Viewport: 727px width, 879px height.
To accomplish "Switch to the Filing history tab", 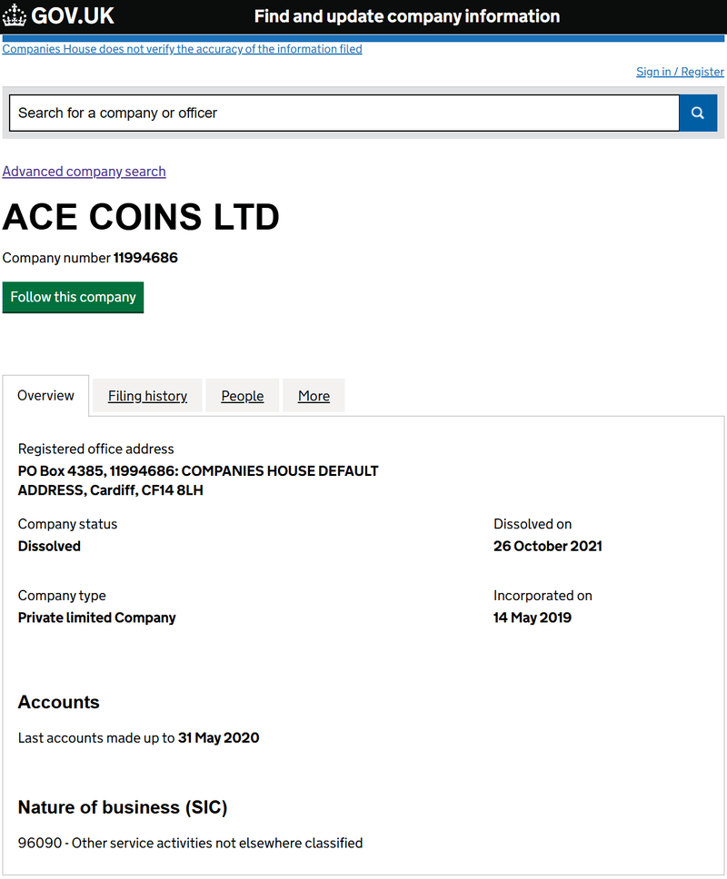I will [147, 396].
